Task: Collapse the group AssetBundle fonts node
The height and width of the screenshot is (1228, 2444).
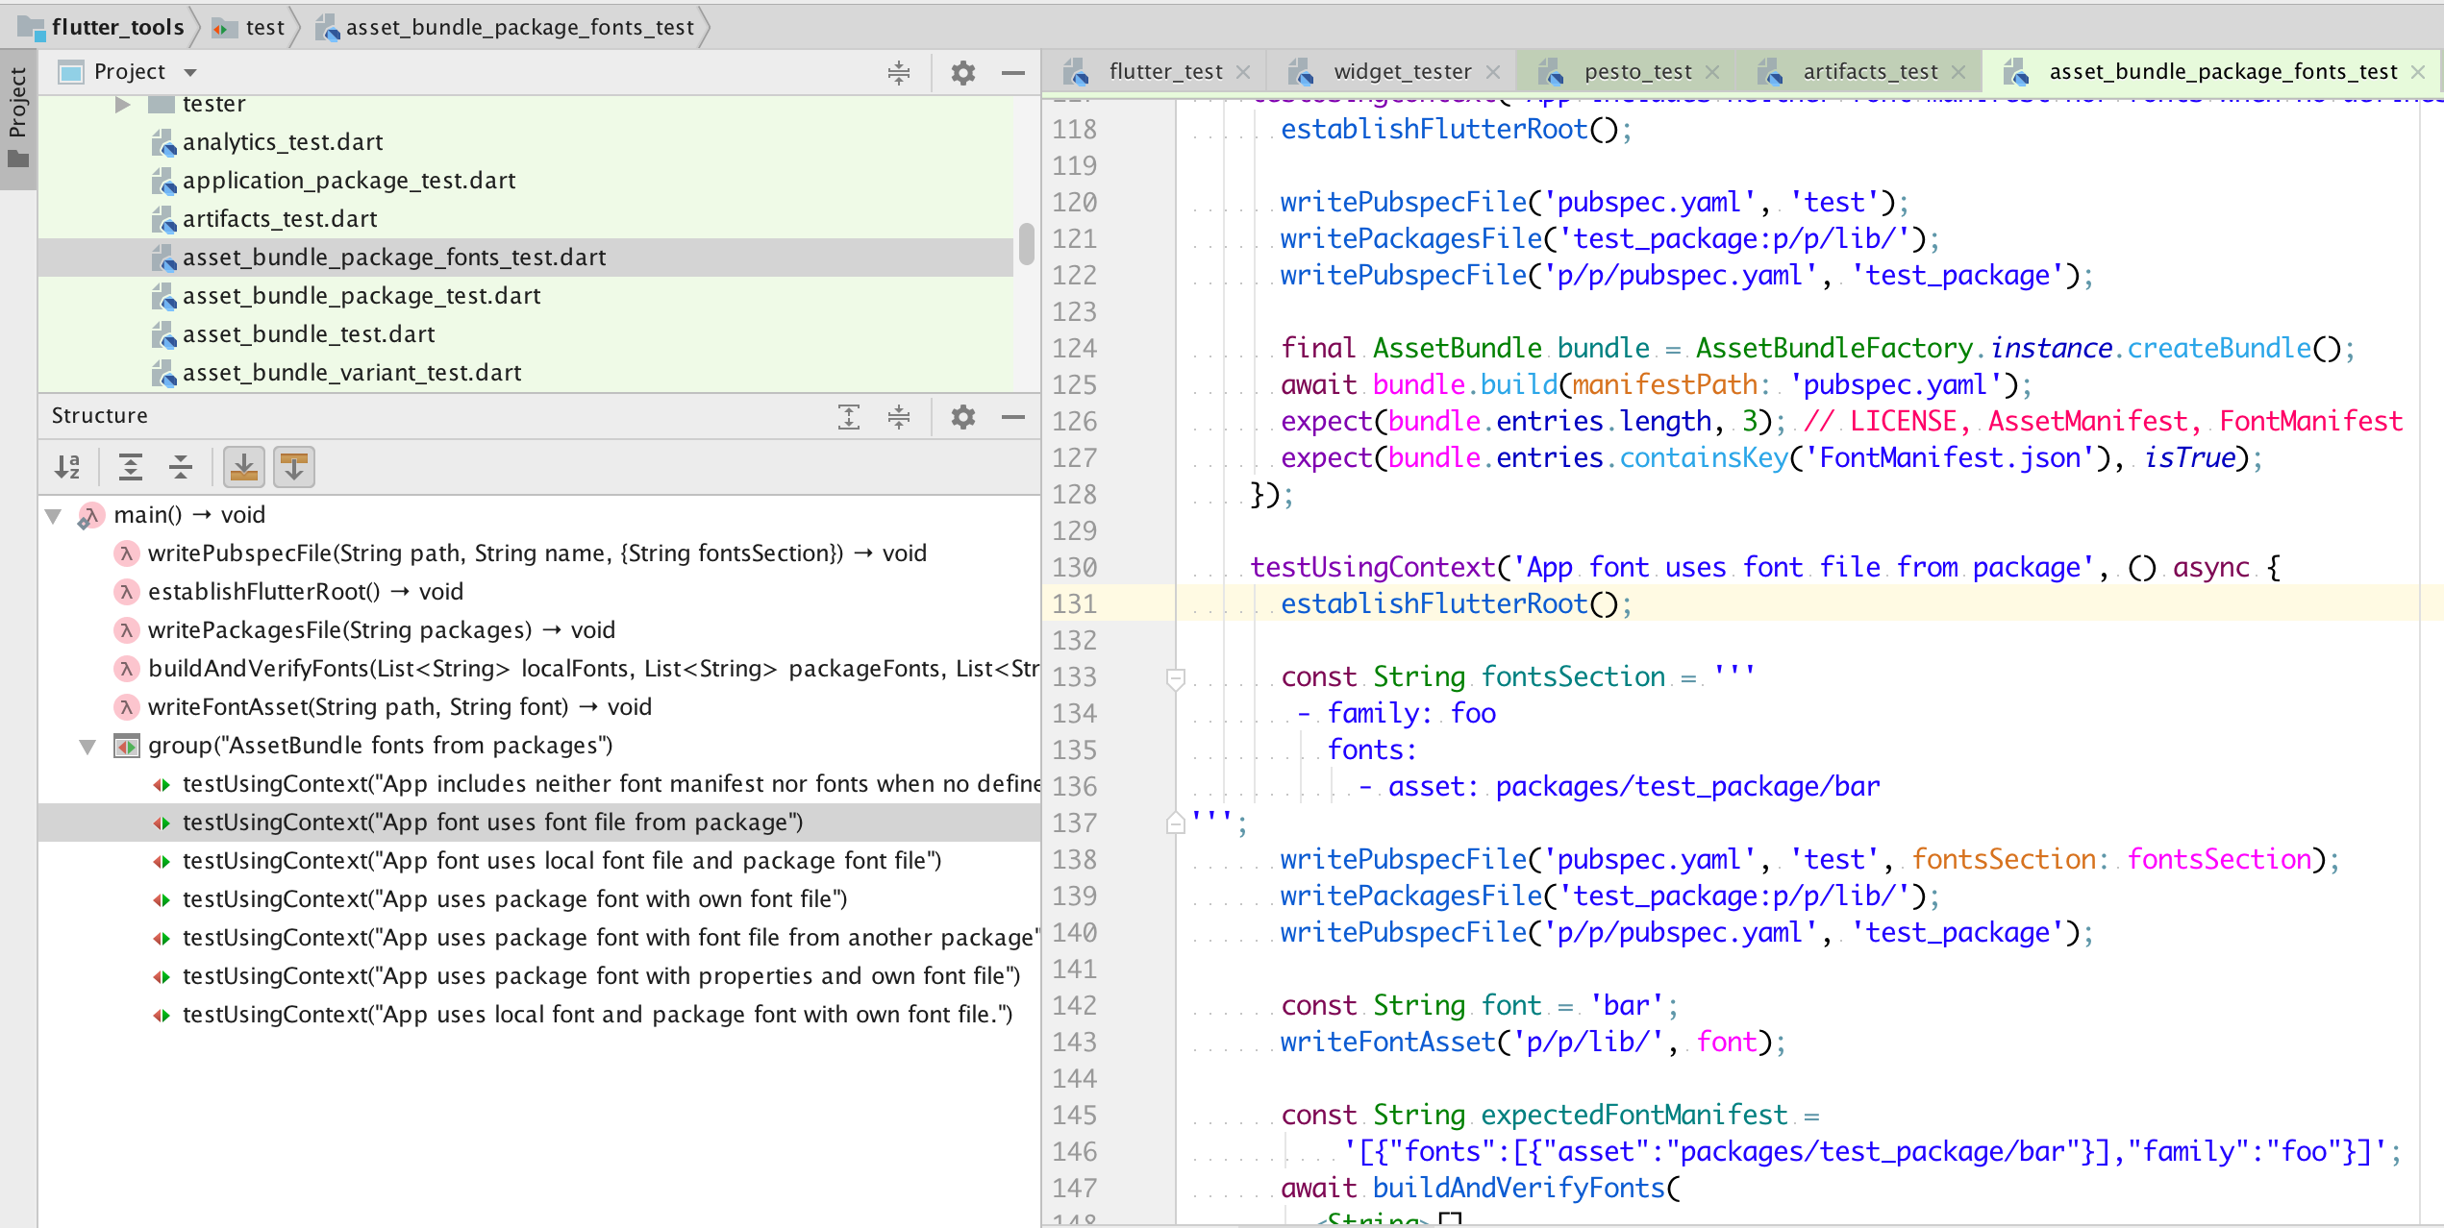Action: tap(88, 747)
